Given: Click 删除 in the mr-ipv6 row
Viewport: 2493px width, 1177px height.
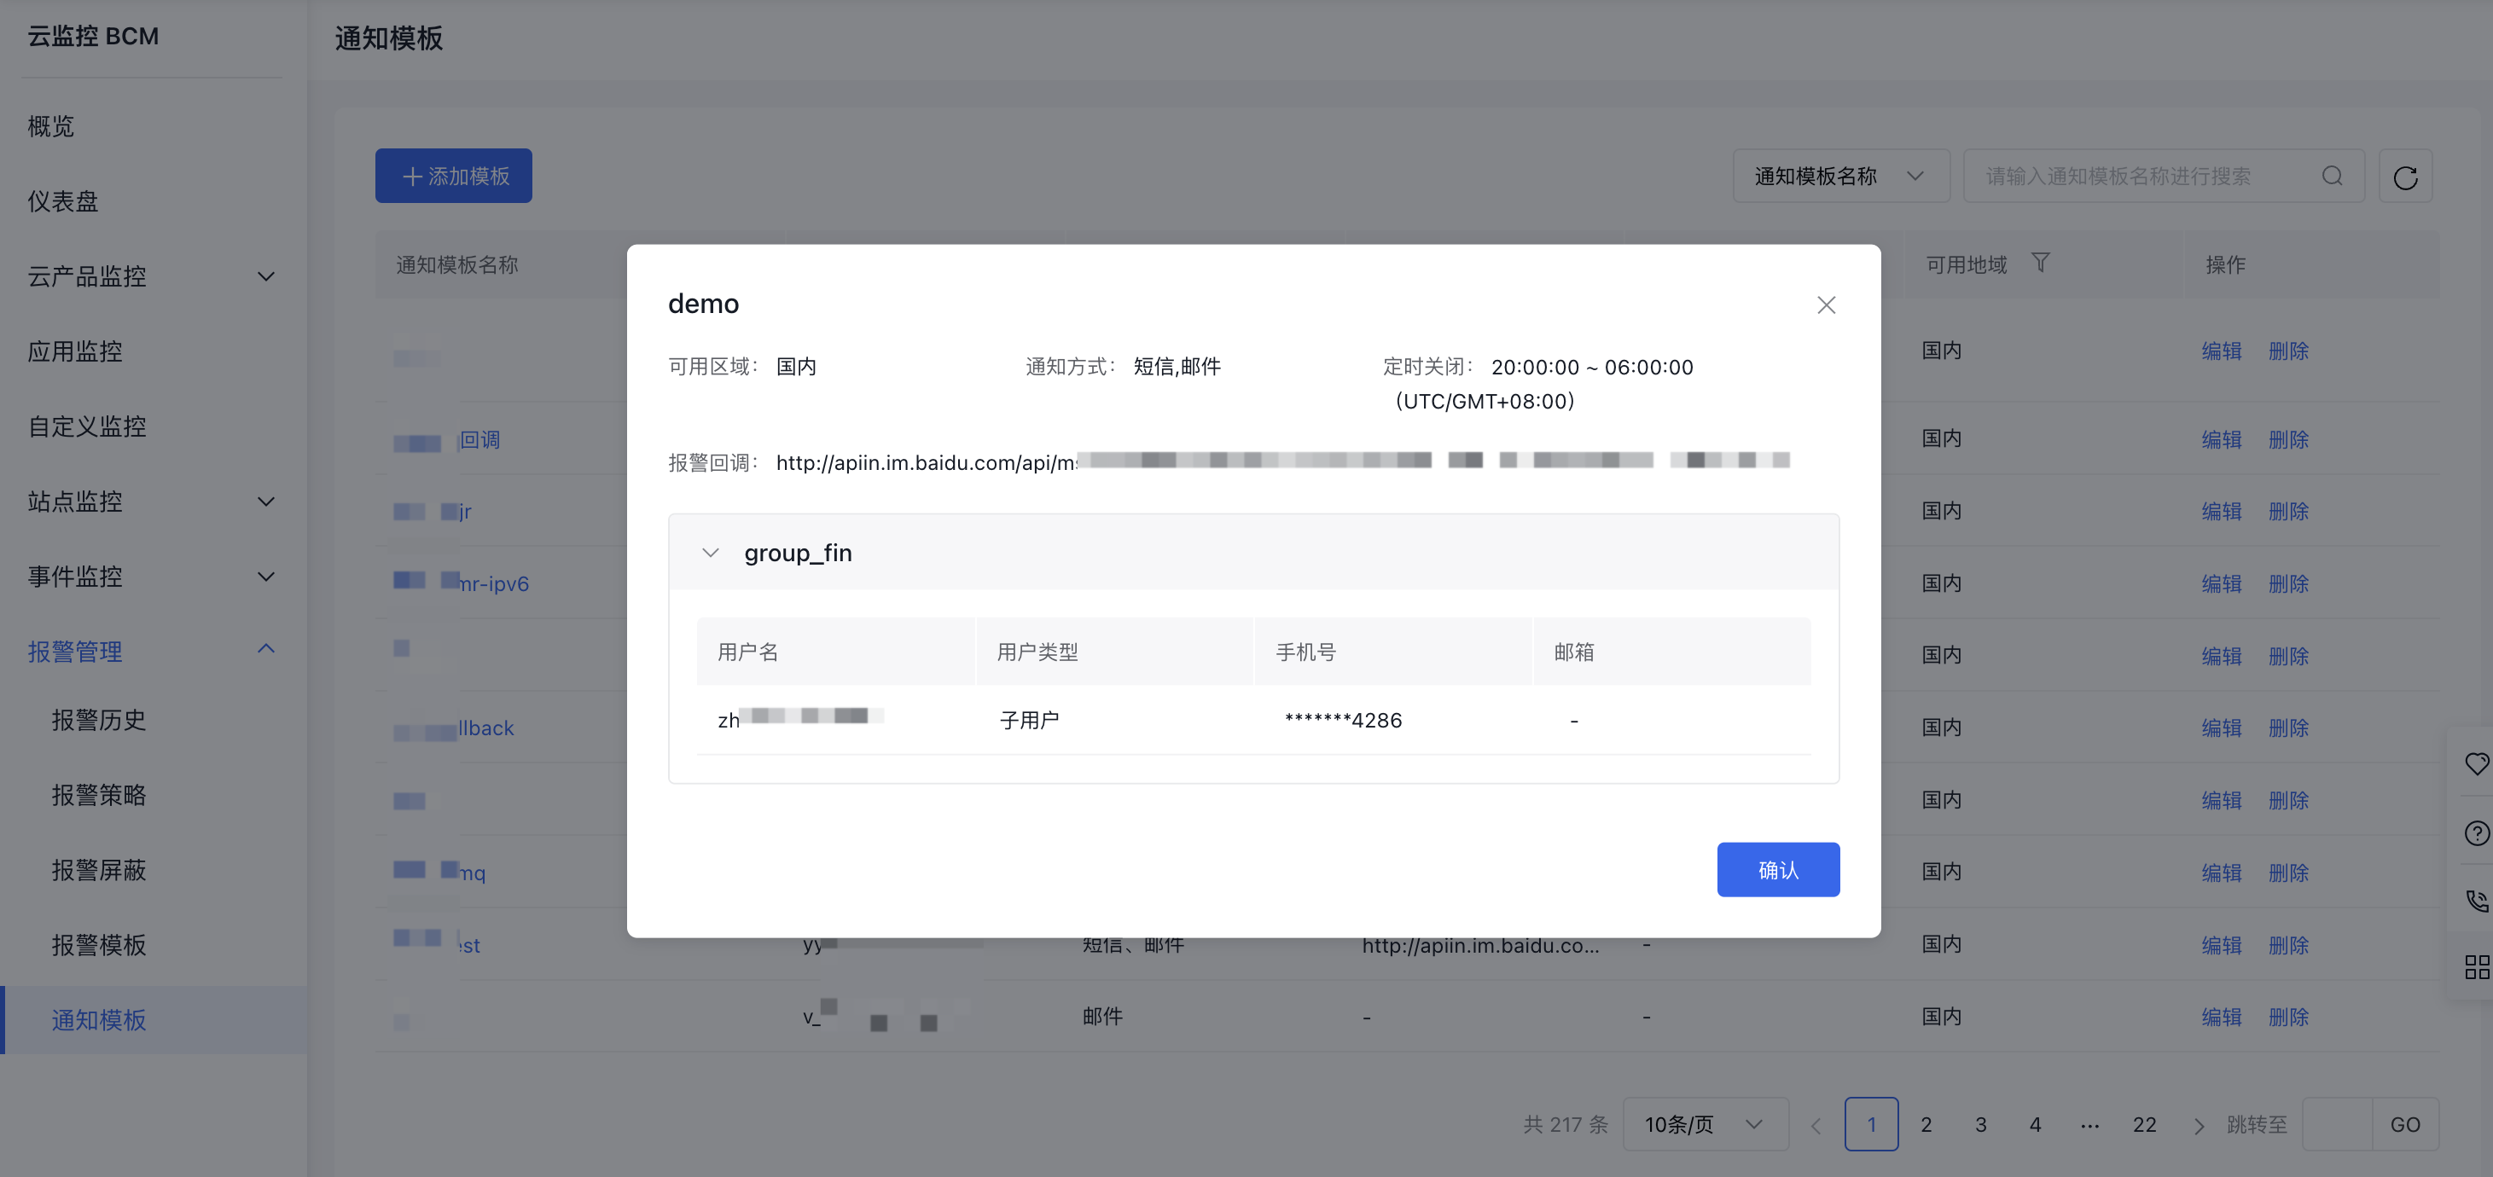Looking at the screenshot, I should tap(2288, 584).
